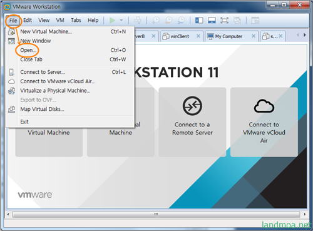Click the green Power On play icon
Screen dimensions: 313x231
pos(113,20)
